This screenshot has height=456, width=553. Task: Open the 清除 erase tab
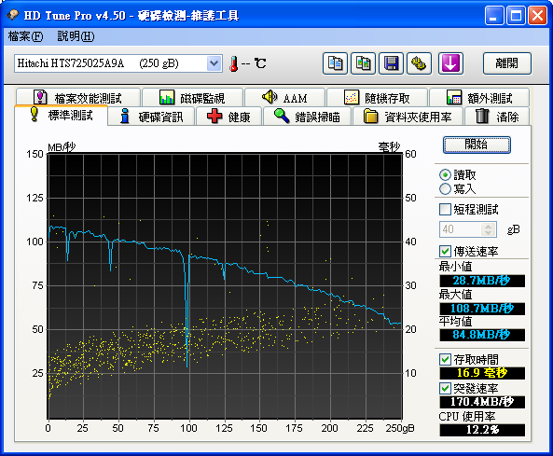[x=497, y=117]
